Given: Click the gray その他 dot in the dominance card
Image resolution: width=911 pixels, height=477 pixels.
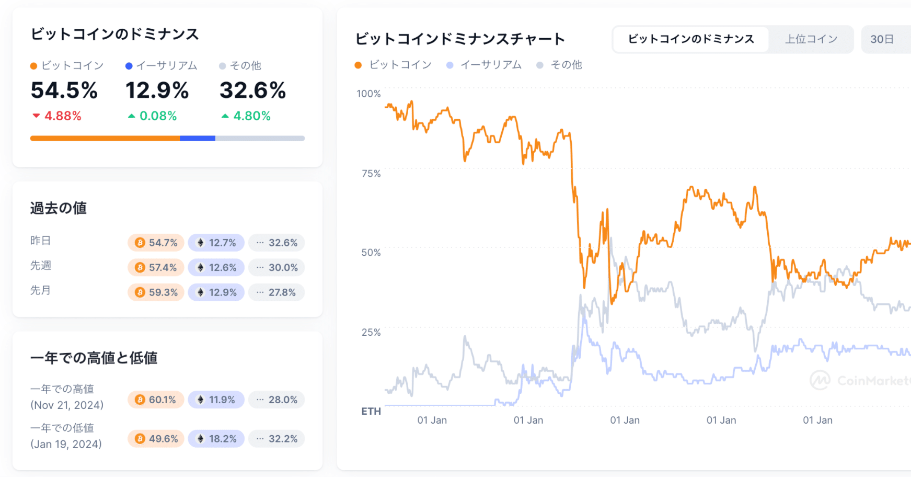Looking at the screenshot, I should (x=222, y=65).
